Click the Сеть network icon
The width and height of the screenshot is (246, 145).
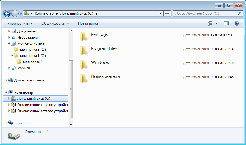(x=11, y=123)
